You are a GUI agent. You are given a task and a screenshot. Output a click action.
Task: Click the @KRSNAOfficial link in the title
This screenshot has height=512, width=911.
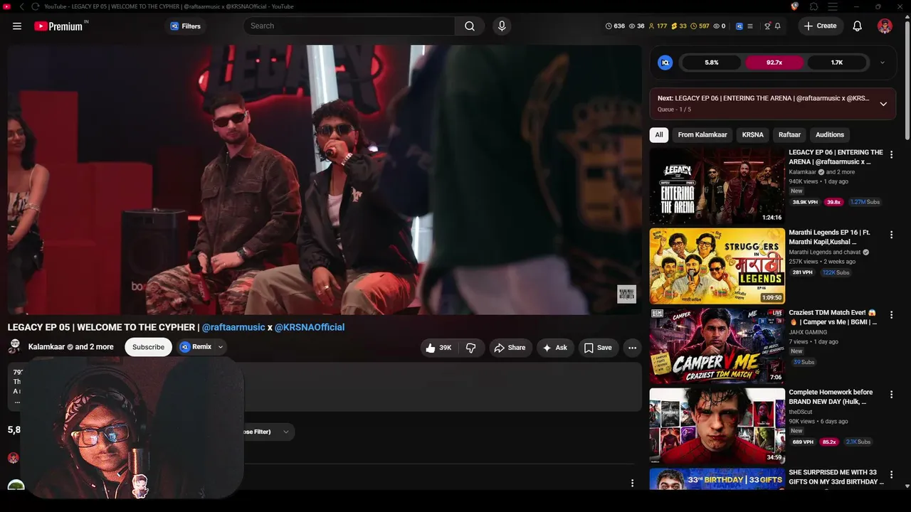(310, 327)
